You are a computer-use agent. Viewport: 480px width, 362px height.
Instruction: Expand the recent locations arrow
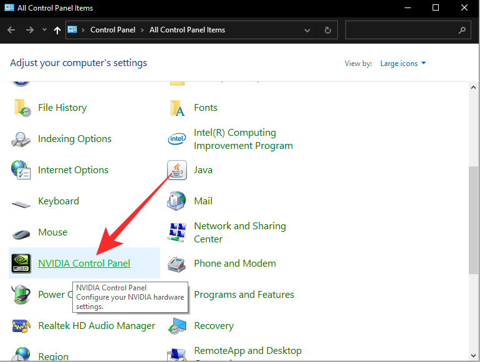44,30
